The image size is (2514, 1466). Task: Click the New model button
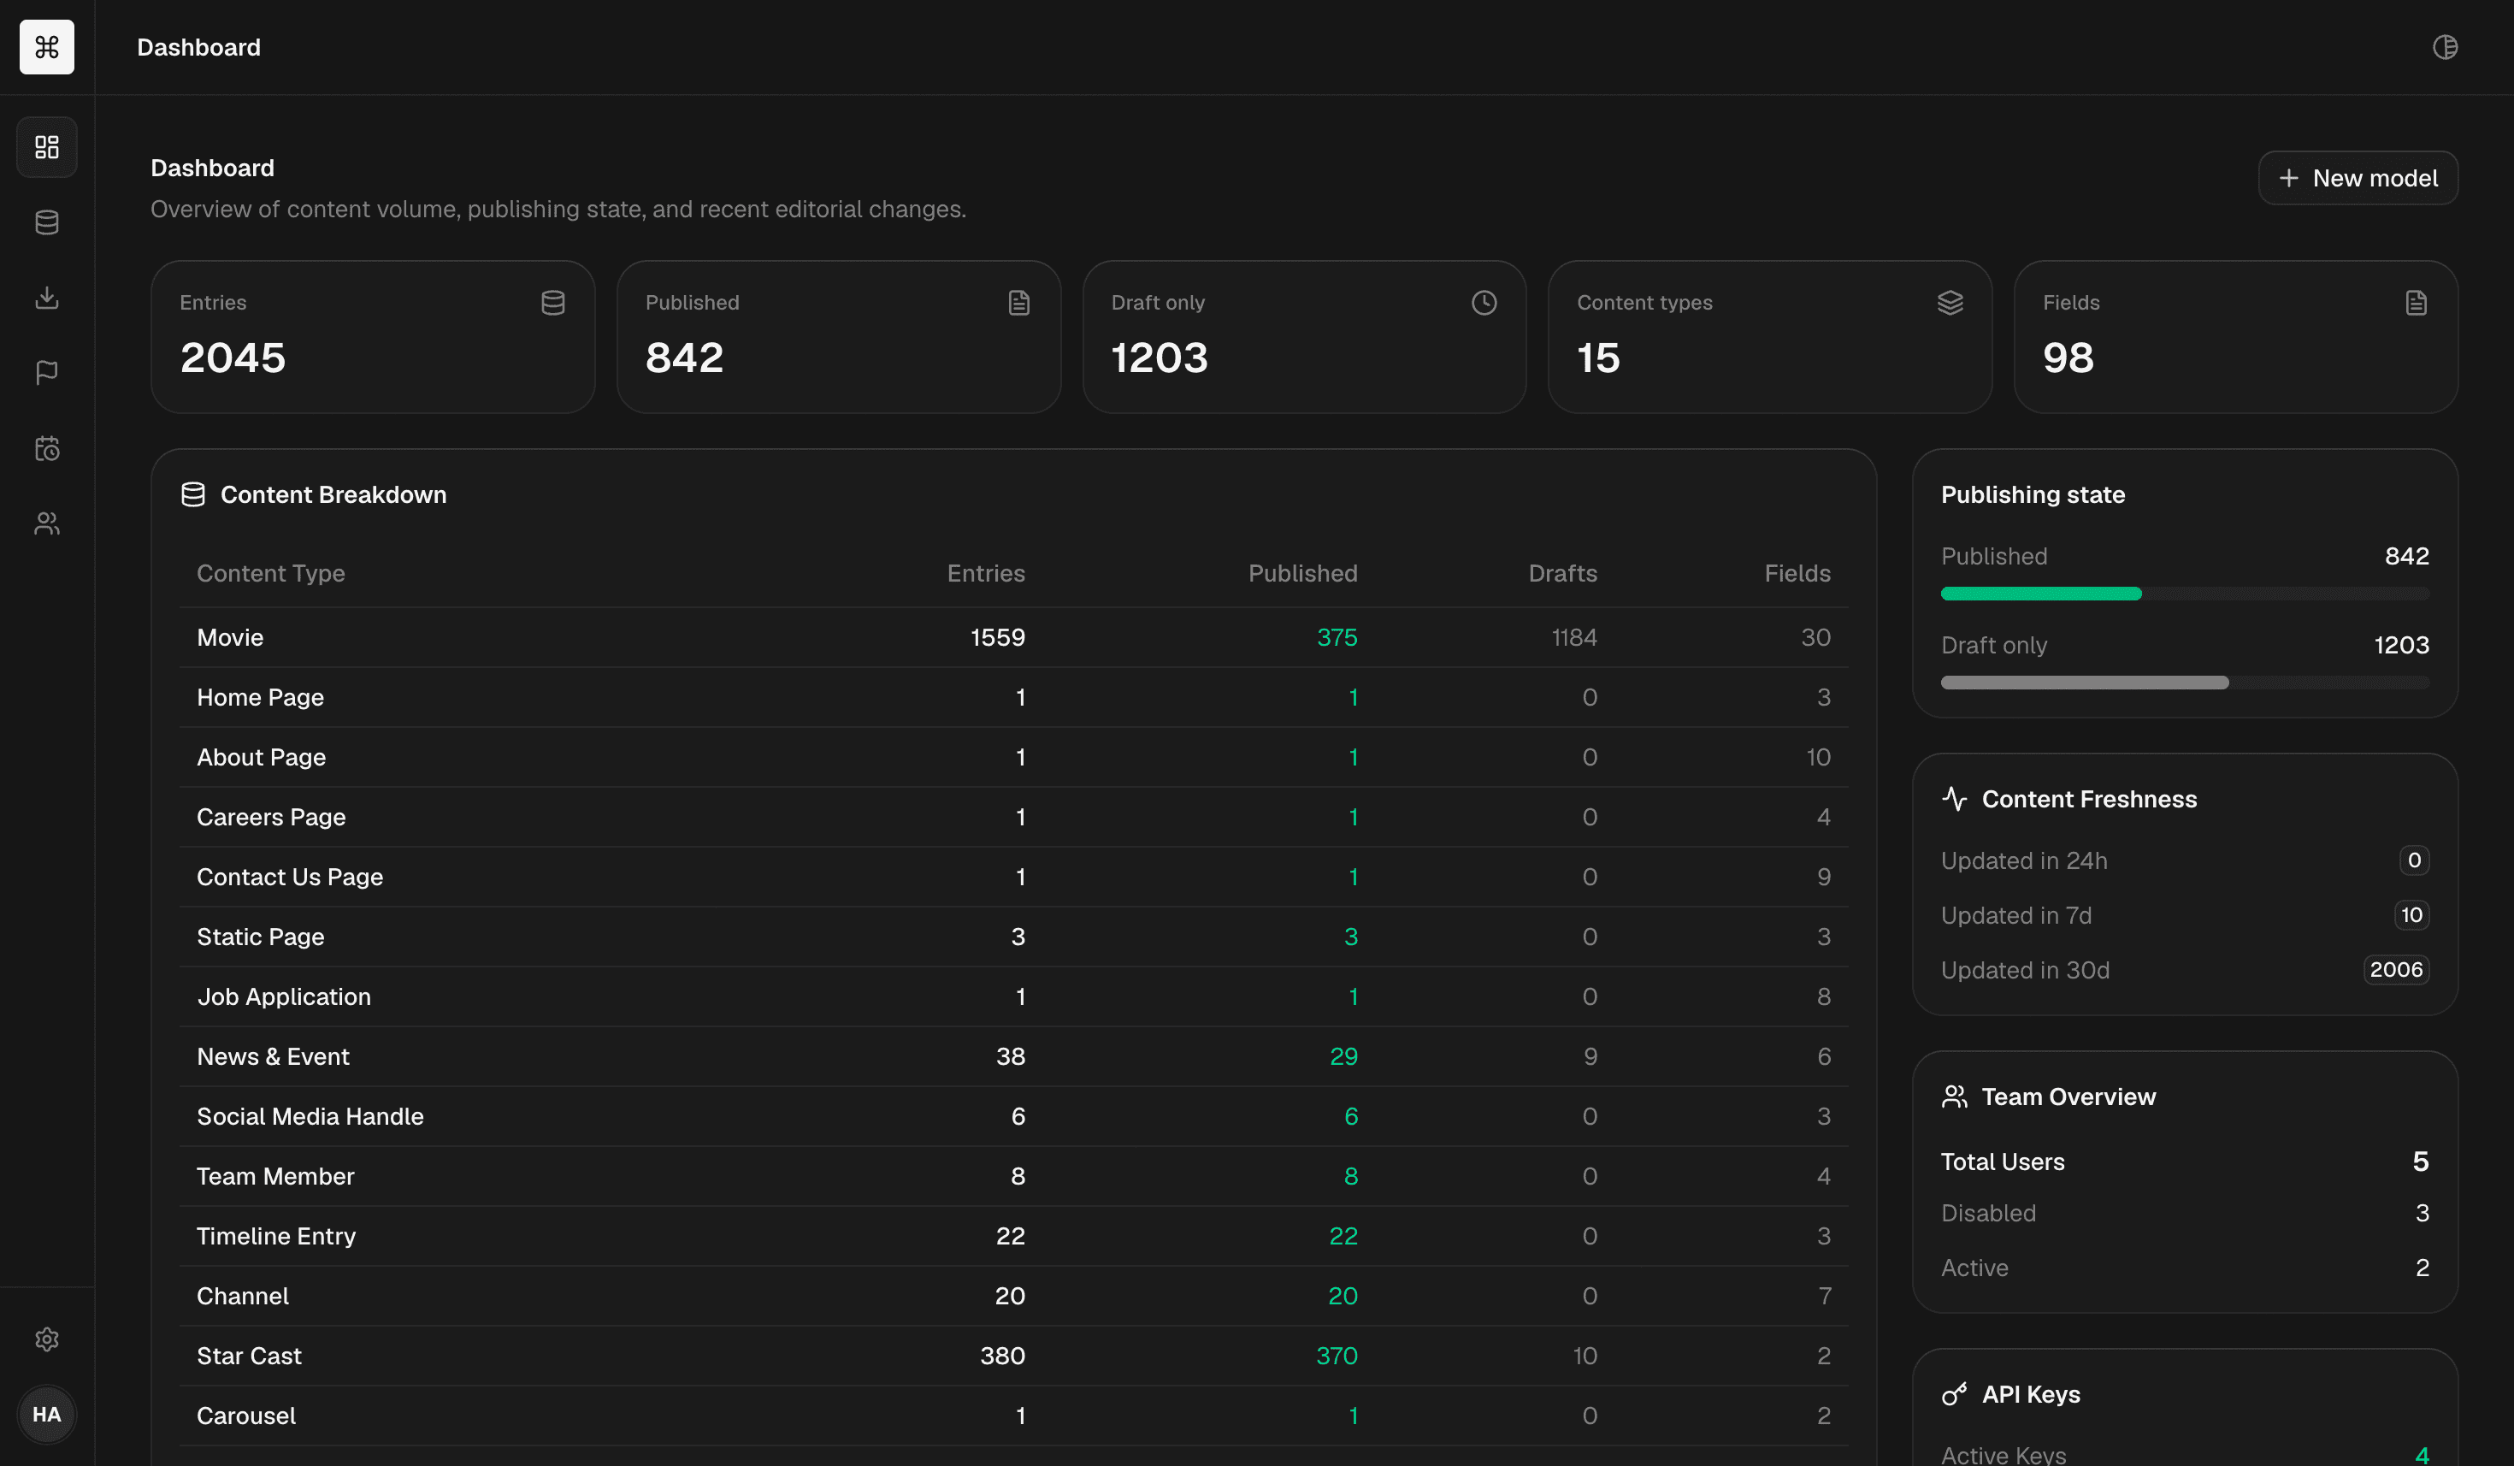[x=2358, y=178]
